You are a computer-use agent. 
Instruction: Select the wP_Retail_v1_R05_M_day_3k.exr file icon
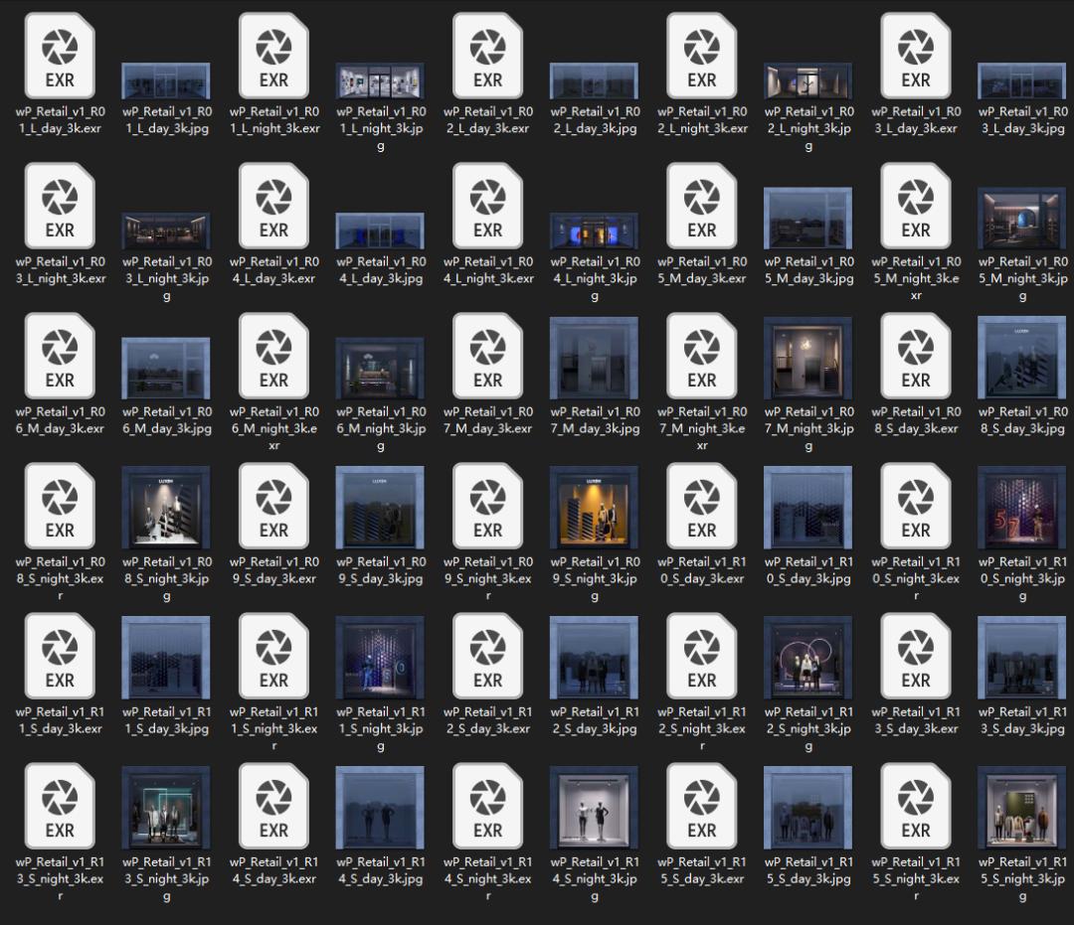[702, 206]
